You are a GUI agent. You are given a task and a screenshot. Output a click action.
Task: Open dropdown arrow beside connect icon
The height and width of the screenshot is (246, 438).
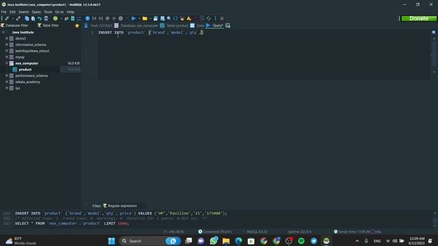pos(12,18)
